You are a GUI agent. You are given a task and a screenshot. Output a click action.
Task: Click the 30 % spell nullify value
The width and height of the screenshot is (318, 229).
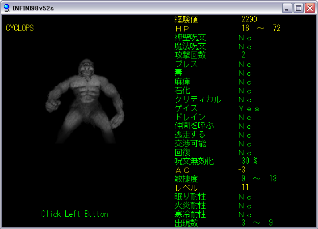(x=249, y=161)
